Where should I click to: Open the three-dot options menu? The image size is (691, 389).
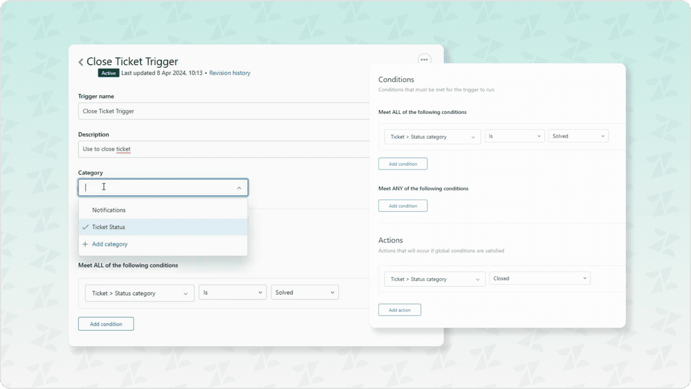click(x=424, y=60)
